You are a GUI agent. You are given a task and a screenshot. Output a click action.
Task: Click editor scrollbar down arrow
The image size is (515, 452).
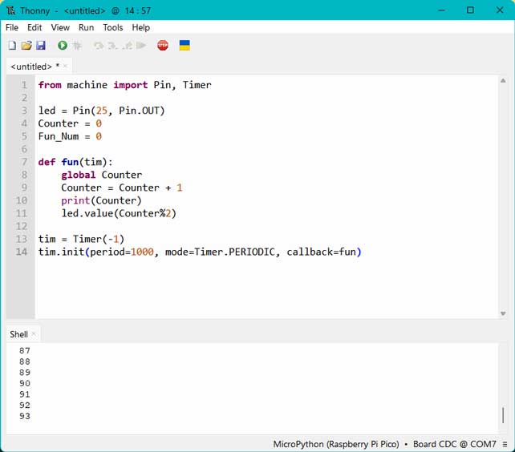(503, 313)
